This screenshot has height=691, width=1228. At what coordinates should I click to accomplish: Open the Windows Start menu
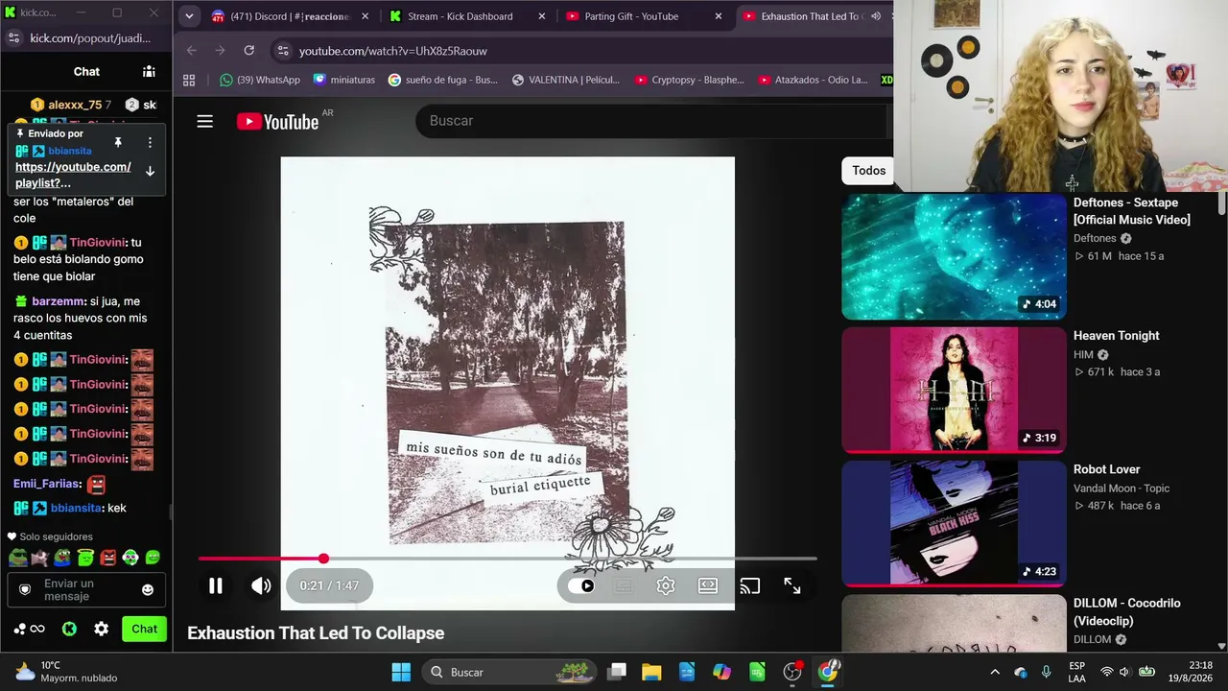[401, 672]
